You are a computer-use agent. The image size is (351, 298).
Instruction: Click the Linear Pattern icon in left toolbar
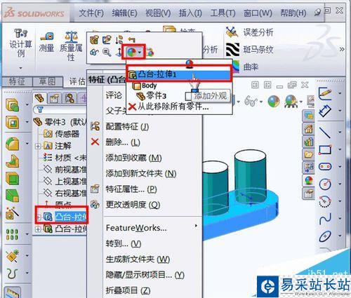tap(12, 234)
